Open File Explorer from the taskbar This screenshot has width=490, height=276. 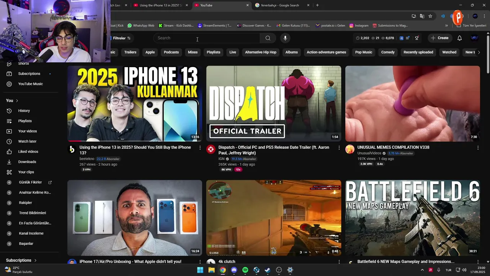(x=211, y=270)
